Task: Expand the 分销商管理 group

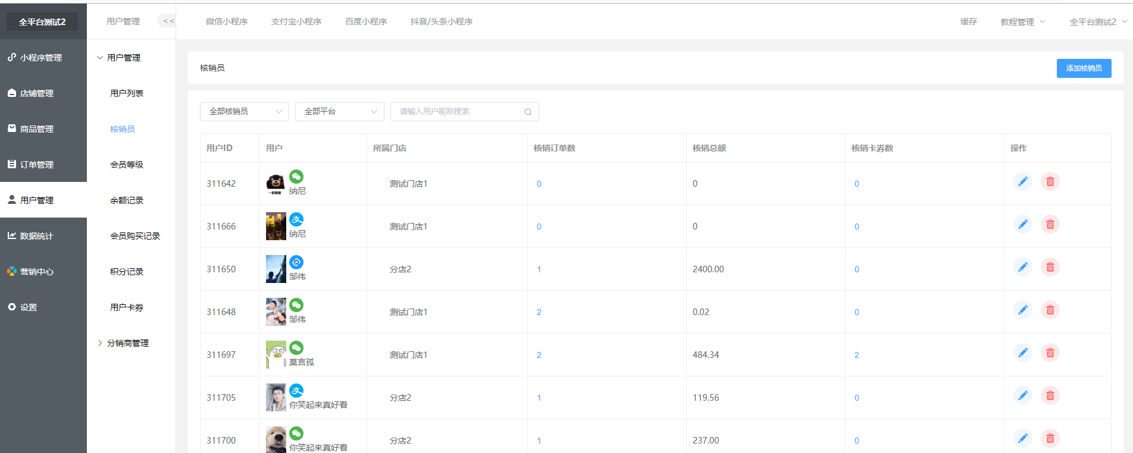Action: [123, 343]
